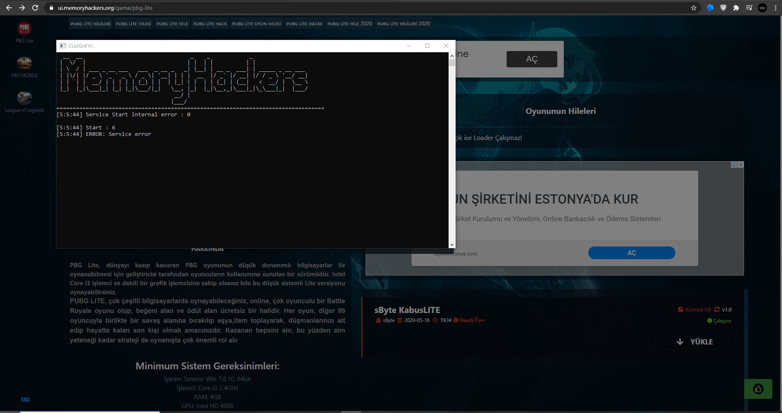The width and height of the screenshot is (782, 413).
Task: Click the console scrollbar up arrow
Action: [x=452, y=55]
